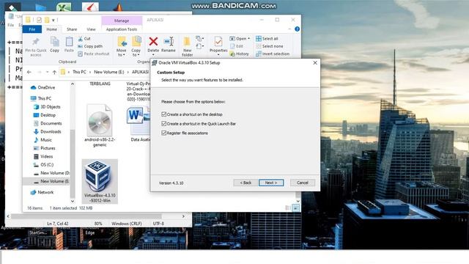This screenshot has width=469, height=264.
Task: Collapse the ribbon with the chevron
Action: pyautogui.click(x=289, y=29)
